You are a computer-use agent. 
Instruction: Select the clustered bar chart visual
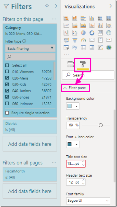coord(83,18)
